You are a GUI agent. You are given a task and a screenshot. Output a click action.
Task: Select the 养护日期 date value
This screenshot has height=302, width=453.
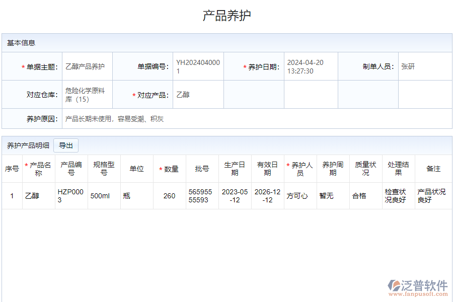click(305, 65)
